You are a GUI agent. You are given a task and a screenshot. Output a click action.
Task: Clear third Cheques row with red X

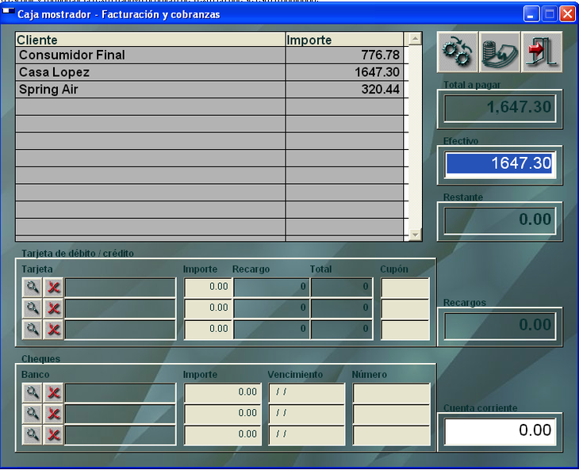[x=54, y=434]
